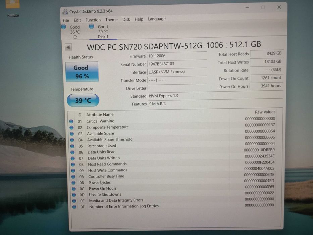Click the CrystalDiskInfo title bar icon
This screenshot has width=313, height=235.
[x=65, y=12]
